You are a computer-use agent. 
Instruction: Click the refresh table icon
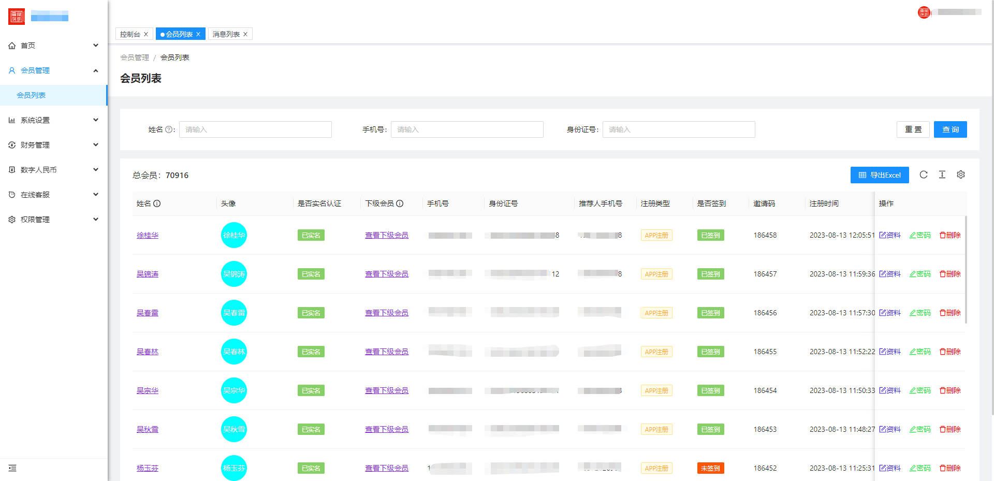(x=924, y=175)
